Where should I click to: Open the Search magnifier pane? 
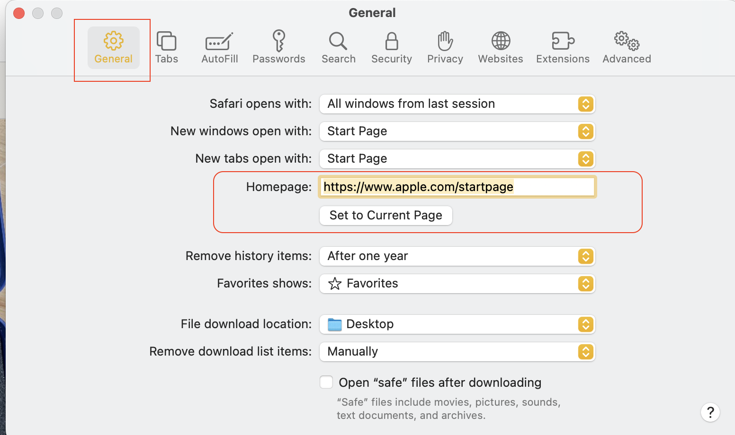tap(338, 47)
